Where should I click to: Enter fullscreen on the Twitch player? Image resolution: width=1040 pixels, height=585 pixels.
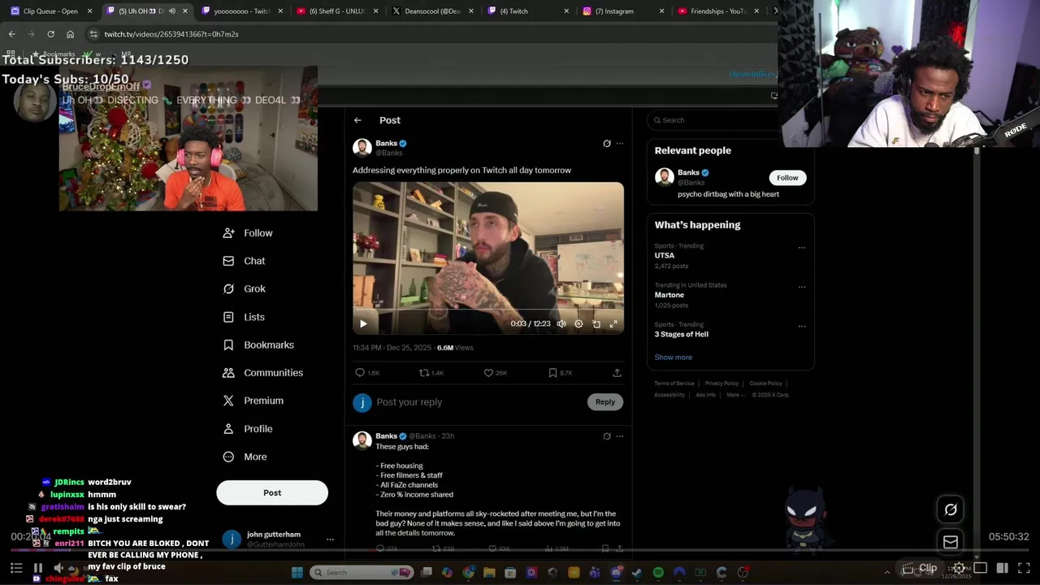(1024, 568)
